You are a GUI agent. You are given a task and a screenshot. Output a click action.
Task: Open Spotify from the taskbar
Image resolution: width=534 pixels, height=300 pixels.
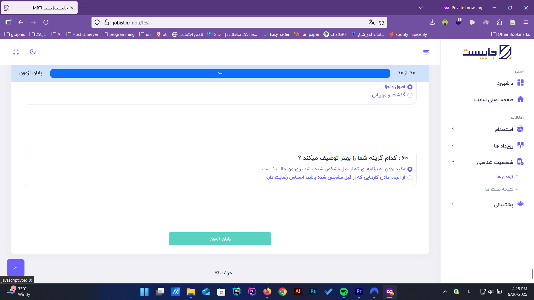tap(343, 292)
